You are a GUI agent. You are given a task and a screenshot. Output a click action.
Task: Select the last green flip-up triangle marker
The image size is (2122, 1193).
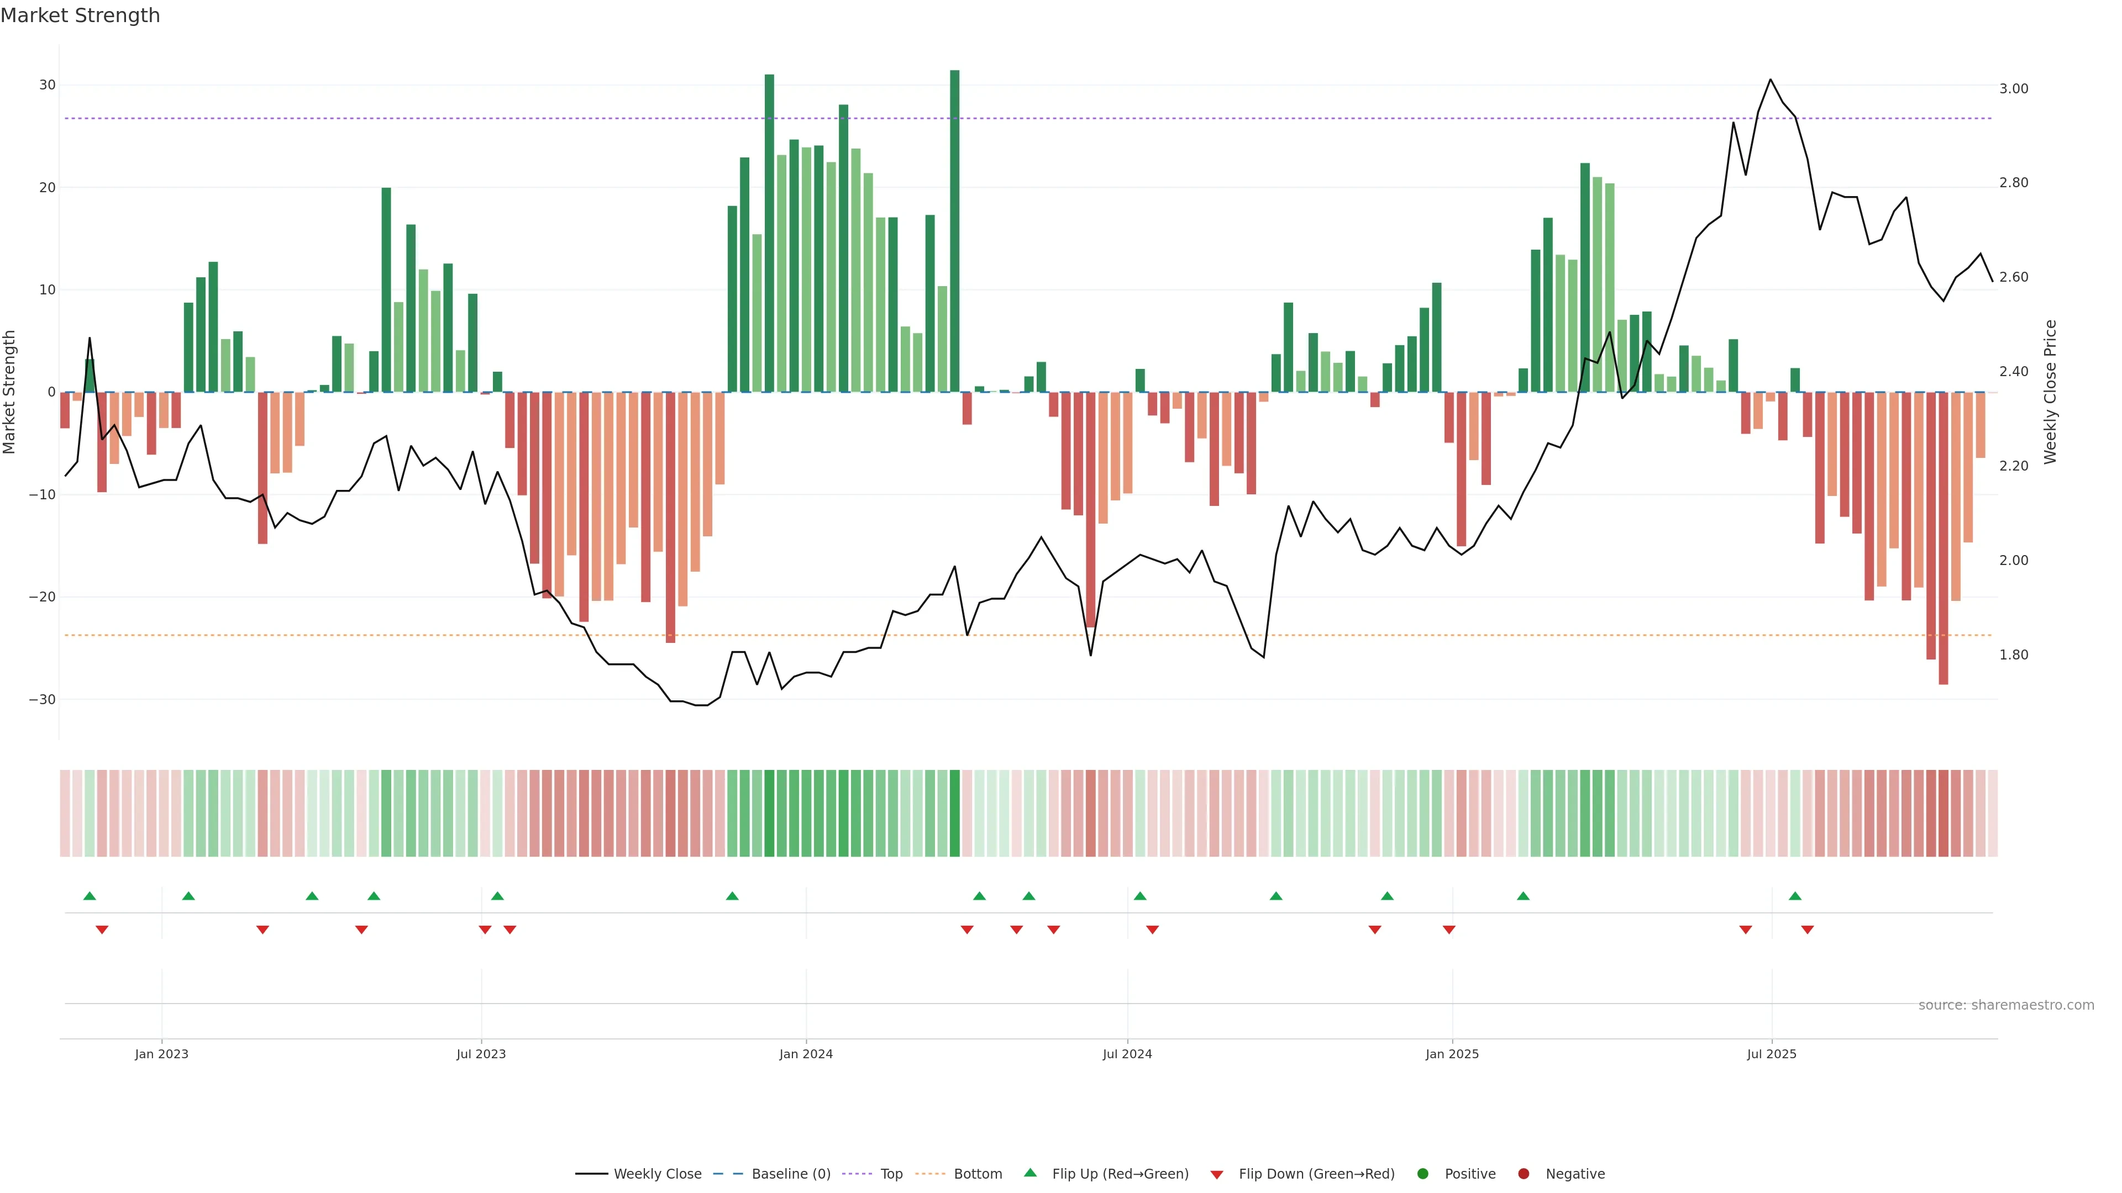pos(1795,896)
